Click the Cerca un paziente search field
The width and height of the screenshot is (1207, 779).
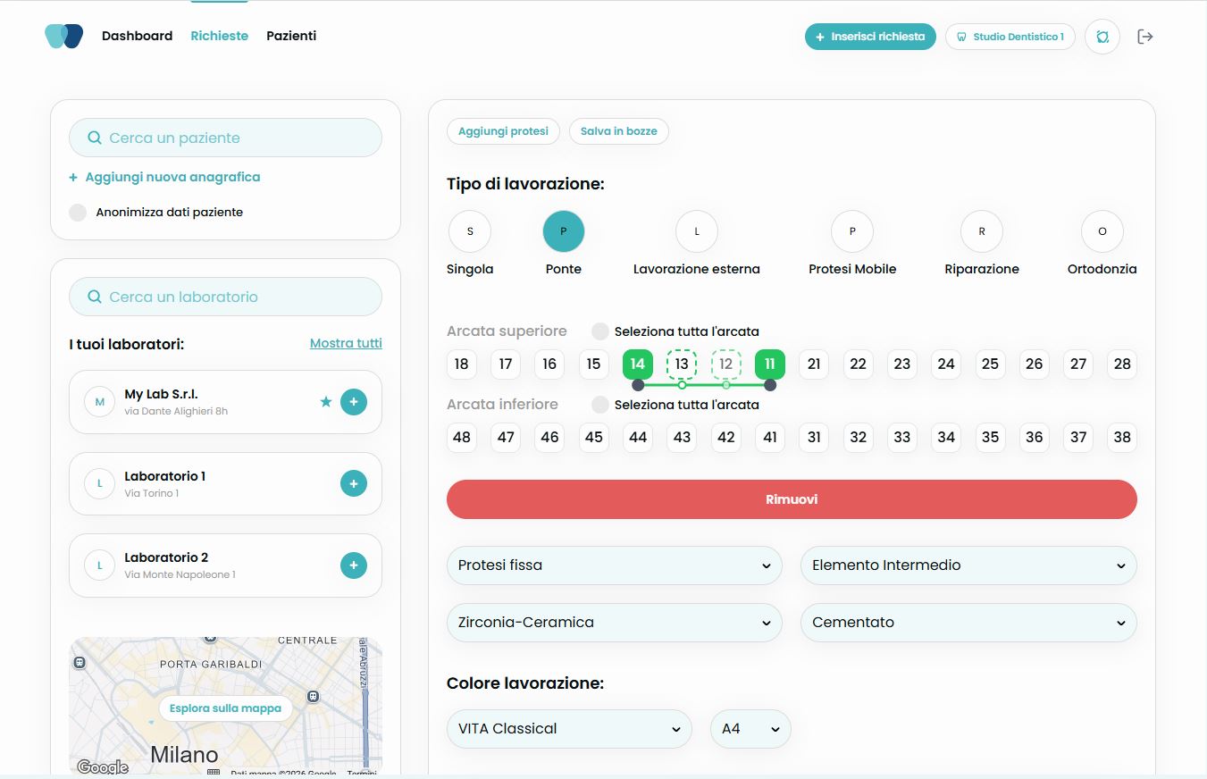coord(225,137)
